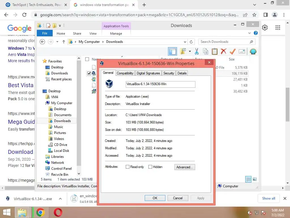Click the Copy pages icon
This screenshot has height=218, width=290.
point(206,51)
